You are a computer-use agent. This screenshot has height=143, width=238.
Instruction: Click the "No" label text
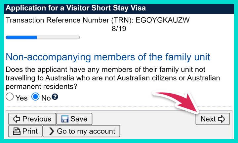click(x=46, y=98)
